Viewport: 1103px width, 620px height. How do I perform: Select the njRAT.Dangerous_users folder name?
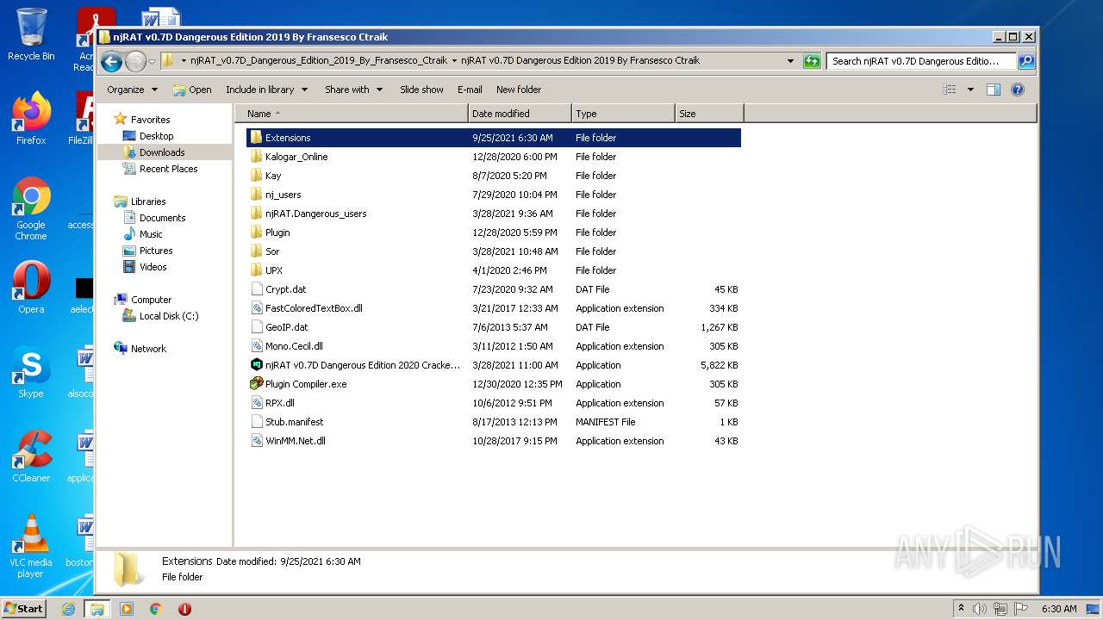[316, 214]
